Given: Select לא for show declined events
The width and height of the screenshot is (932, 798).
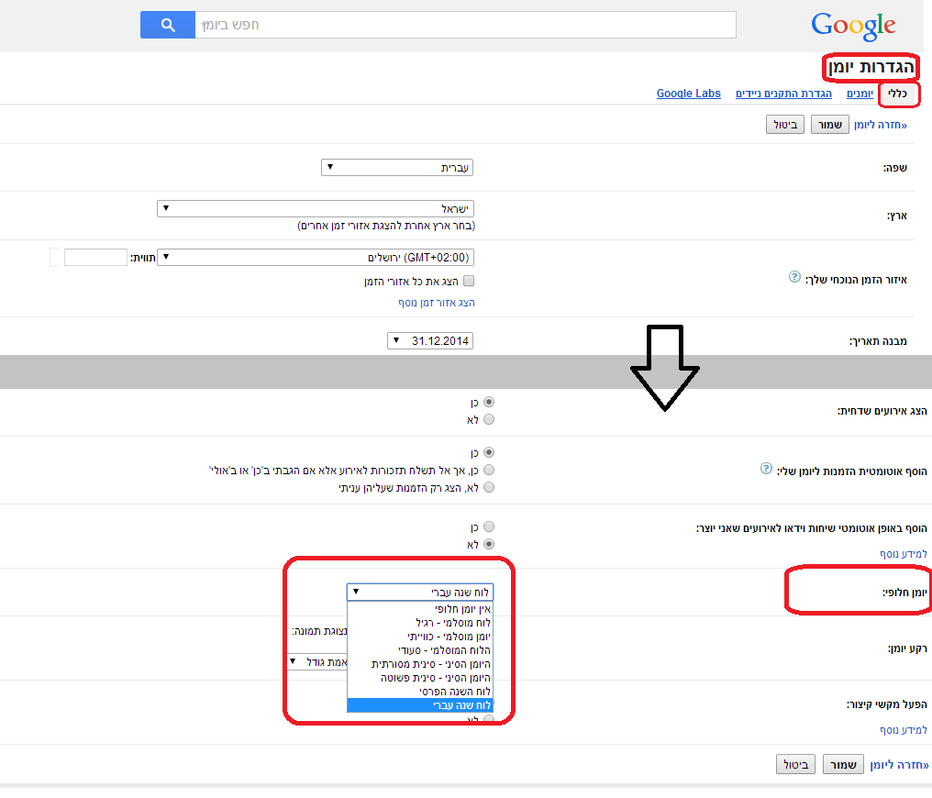Looking at the screenshot, I should [489, 419].
